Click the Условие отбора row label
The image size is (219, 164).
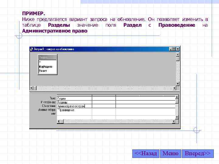coord(47,110)
